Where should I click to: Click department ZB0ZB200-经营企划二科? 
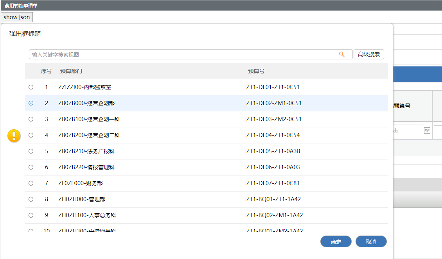click(89, 136)
